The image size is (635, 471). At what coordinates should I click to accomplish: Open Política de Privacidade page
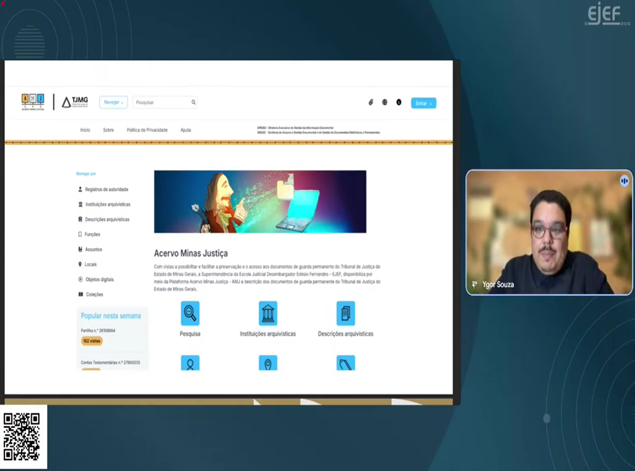pos(147,130)
